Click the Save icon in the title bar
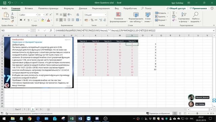Image resolution: width=216 pixels, height=122 pixels. [x=4, y=3]
